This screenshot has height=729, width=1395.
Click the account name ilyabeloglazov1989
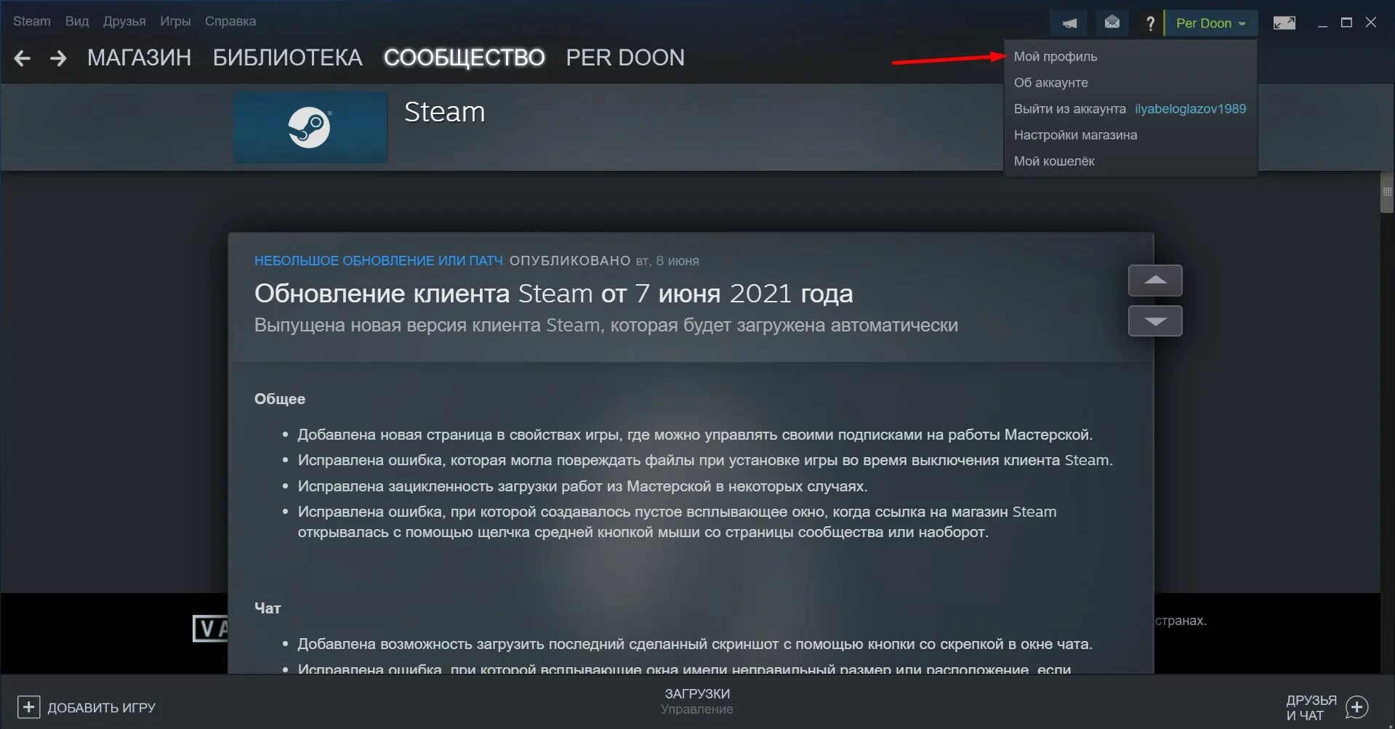(1190, 109)
